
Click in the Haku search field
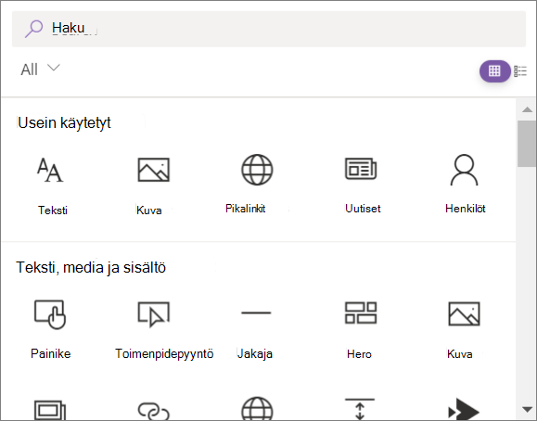(x=269, y=29)
